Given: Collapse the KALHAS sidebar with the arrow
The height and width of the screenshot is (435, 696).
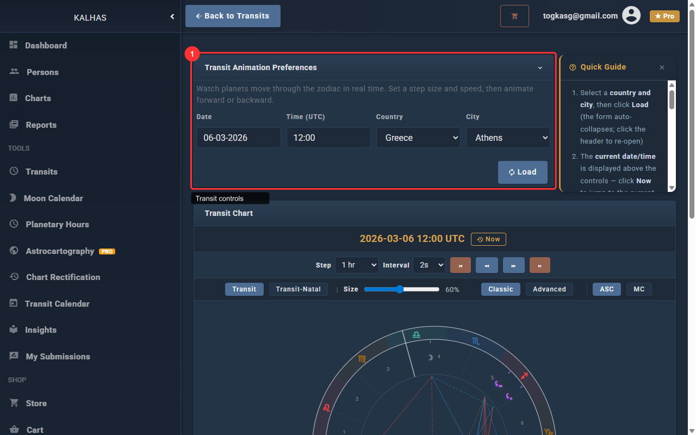Looking at the screenshot, I should [172, 17].
